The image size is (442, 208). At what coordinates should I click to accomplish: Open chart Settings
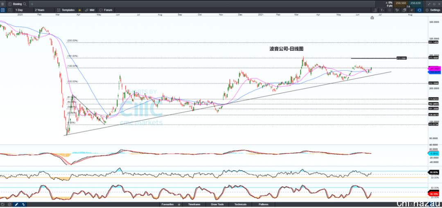click(433, 10)
